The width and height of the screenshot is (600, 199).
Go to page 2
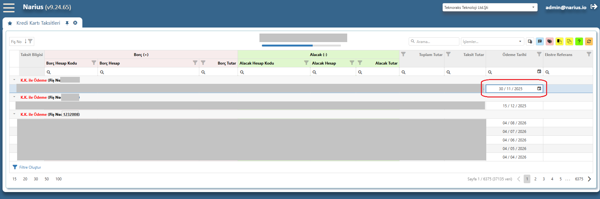click(x=535, y=179)
